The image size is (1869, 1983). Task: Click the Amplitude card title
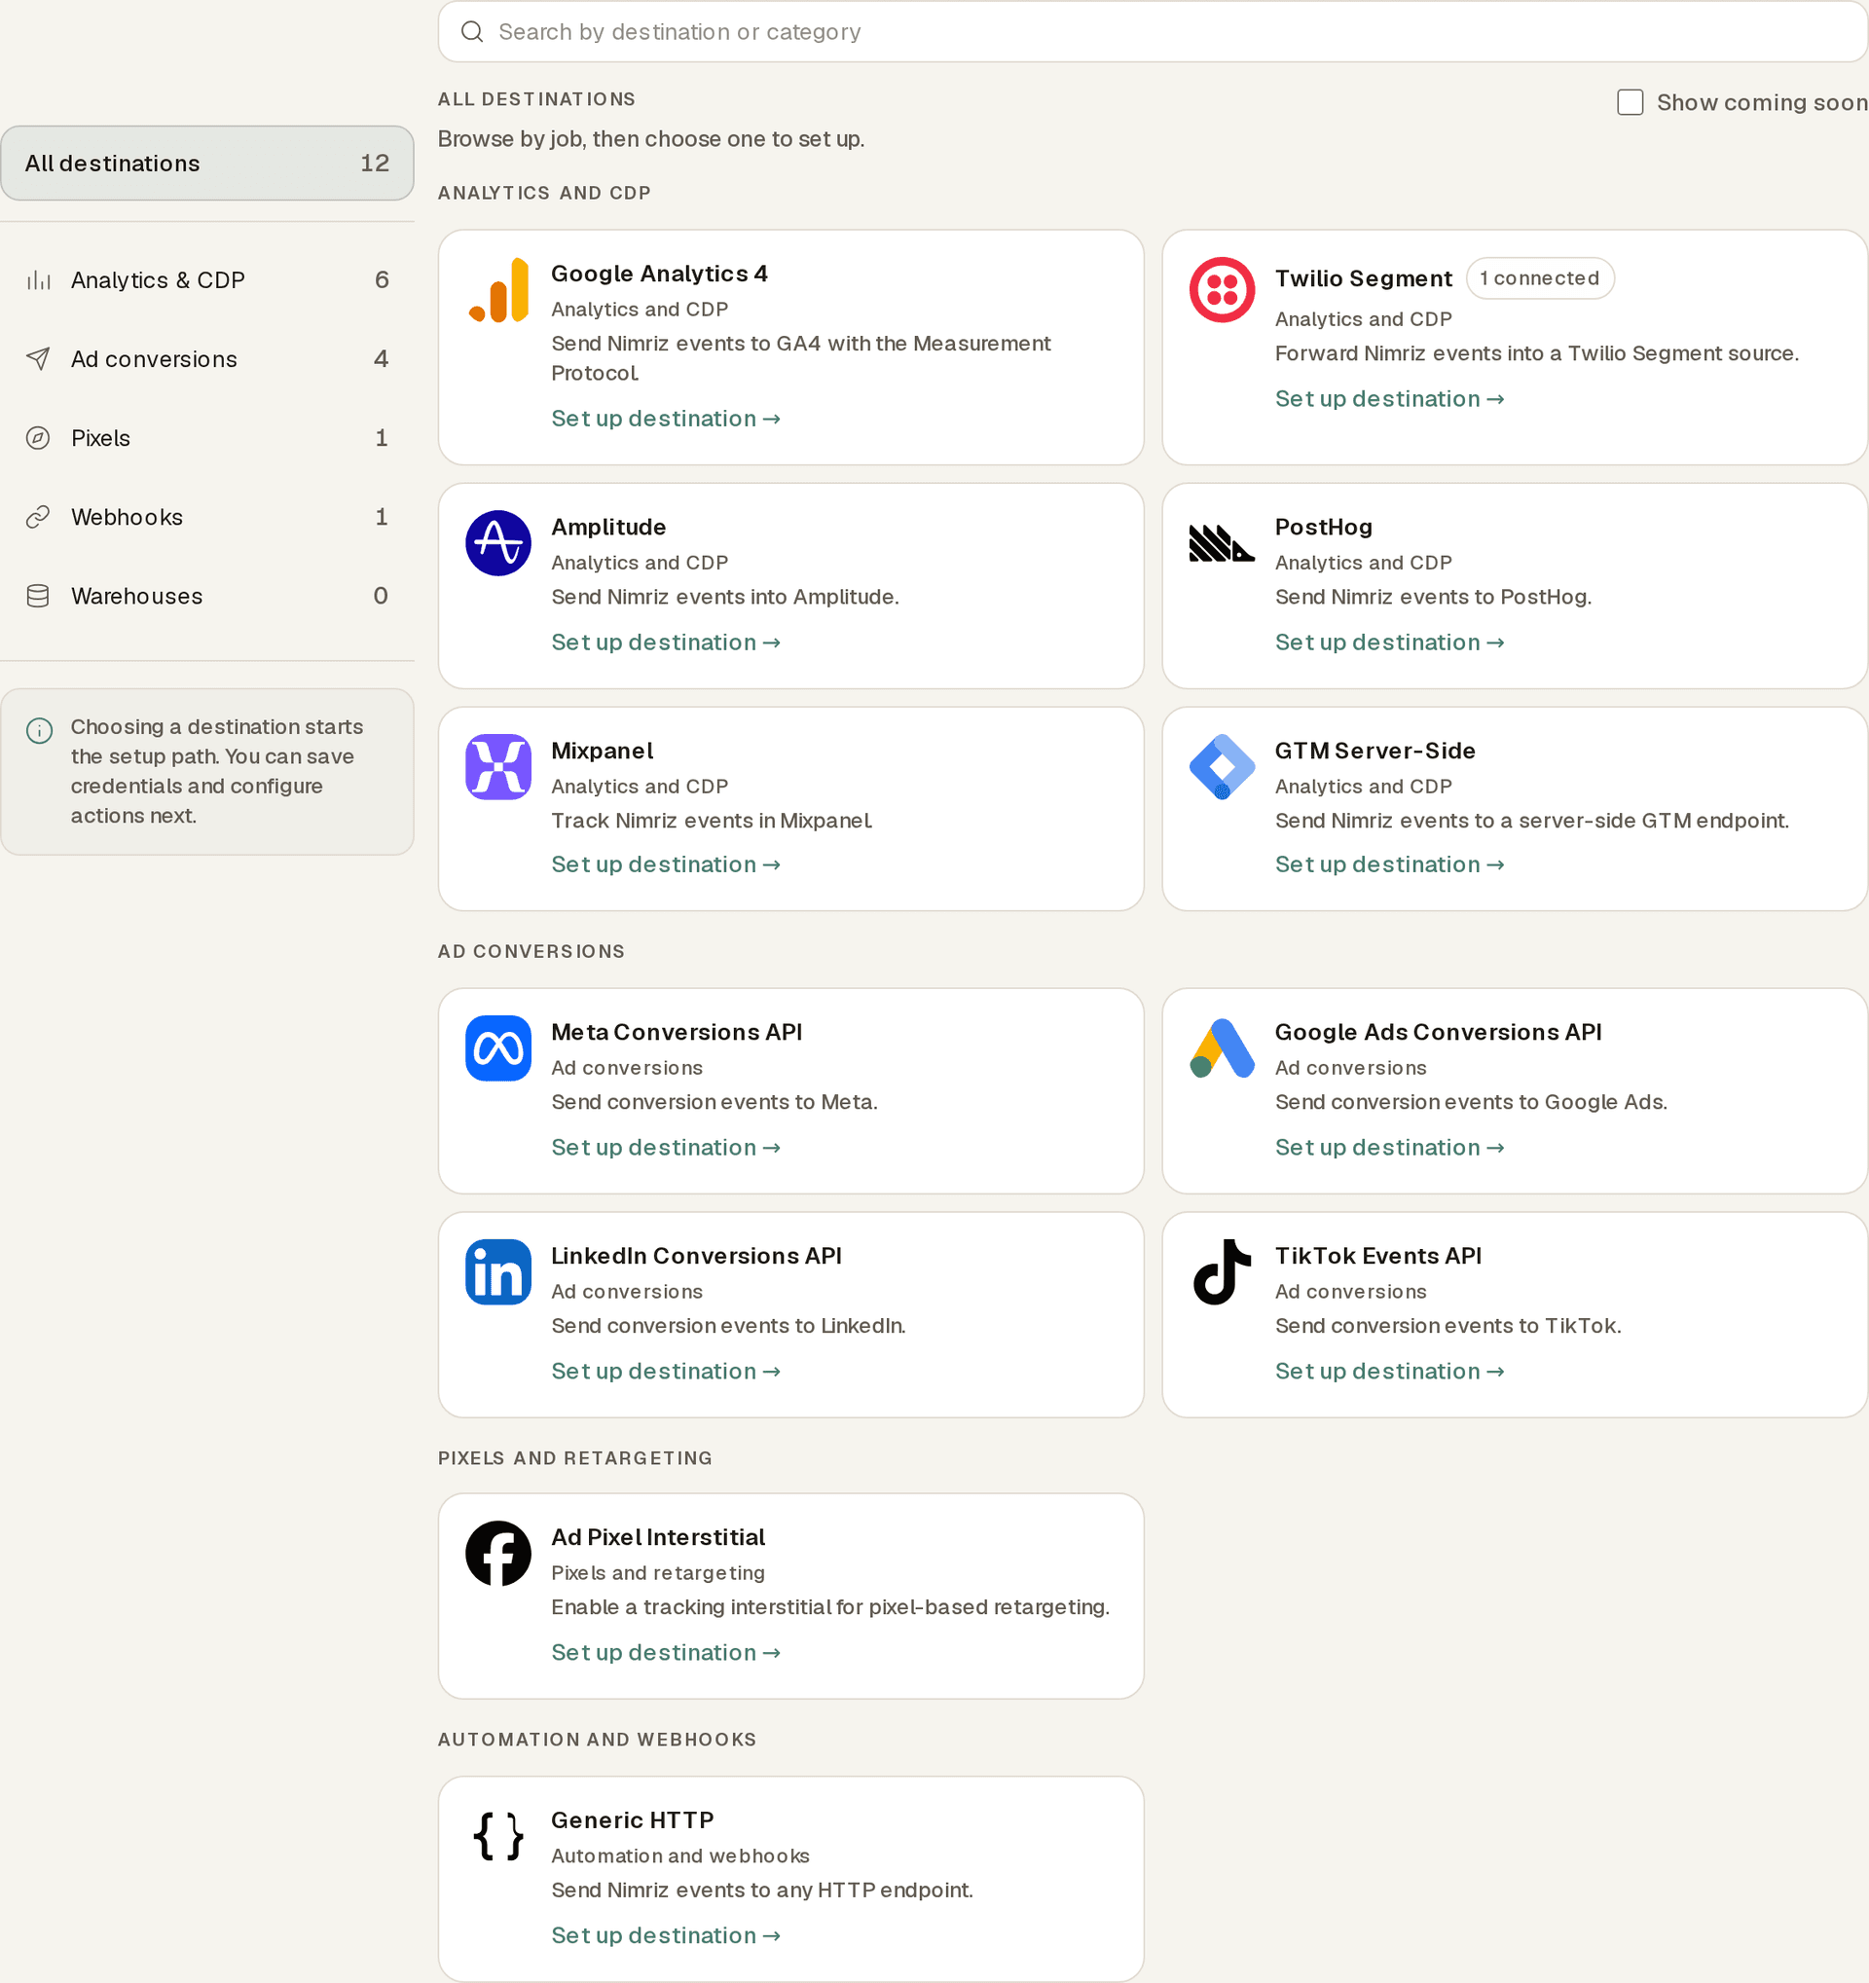click(x=607, y=527)
